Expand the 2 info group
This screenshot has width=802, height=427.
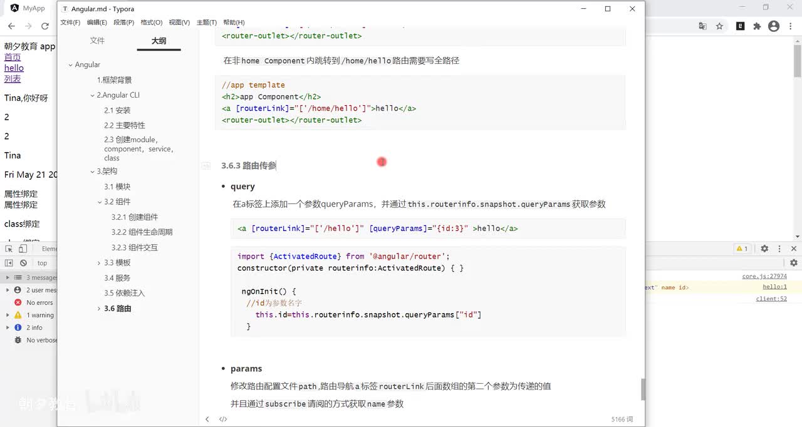[8, 327]
